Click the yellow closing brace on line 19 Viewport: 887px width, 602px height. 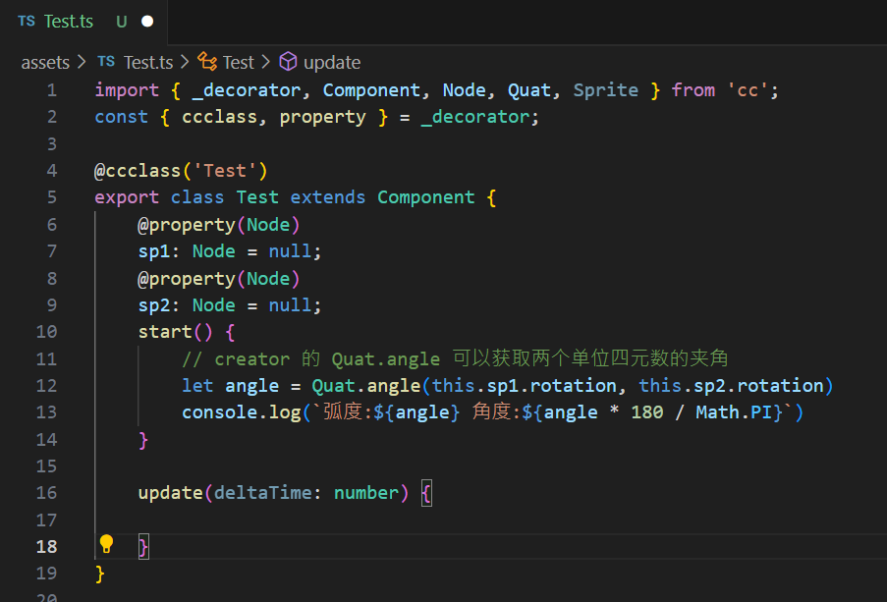coord(100,574)
